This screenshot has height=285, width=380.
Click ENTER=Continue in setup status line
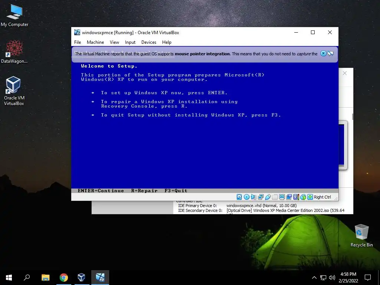101,191
